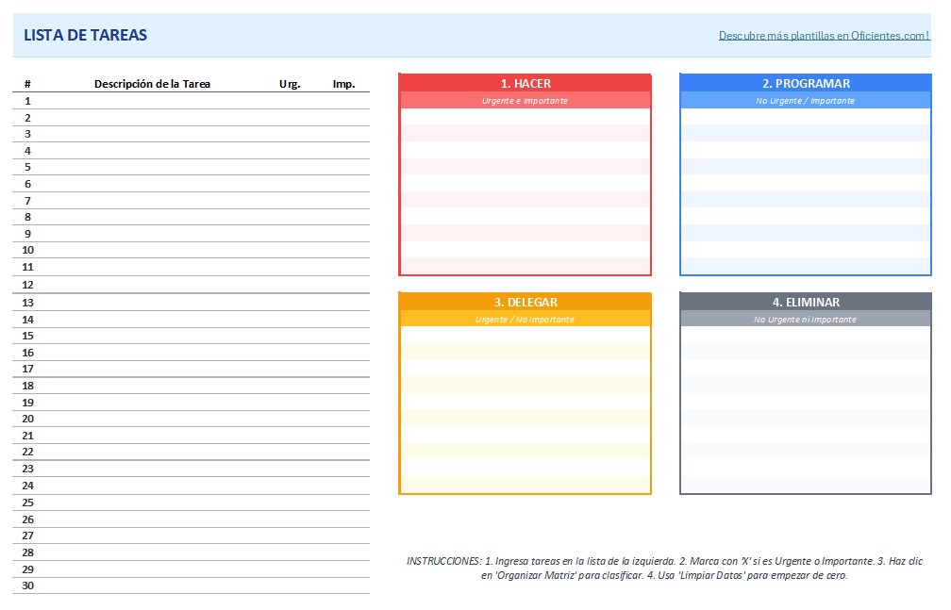Click row number 30 in the task list
The height and width of the screenshot is (610, 951).
(27, 585)
